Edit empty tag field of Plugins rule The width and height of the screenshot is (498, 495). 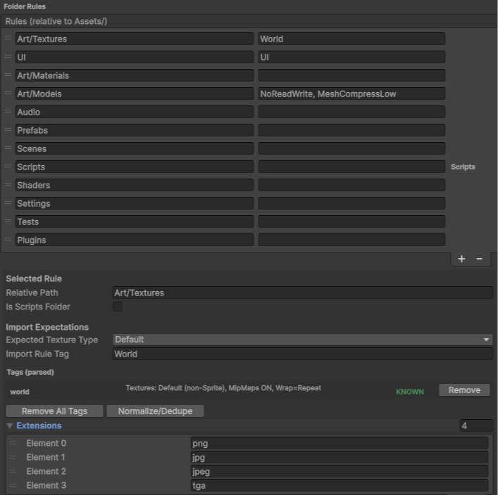pos(351,240)
